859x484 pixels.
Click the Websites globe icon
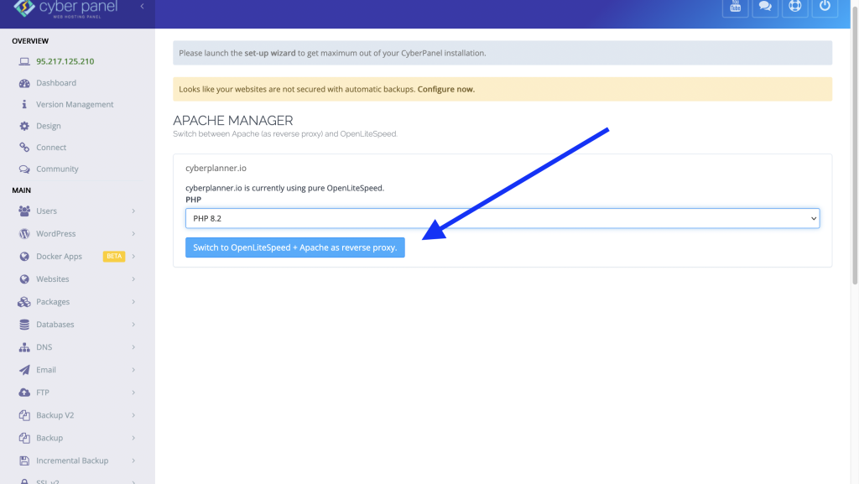(x=24, y=279)
